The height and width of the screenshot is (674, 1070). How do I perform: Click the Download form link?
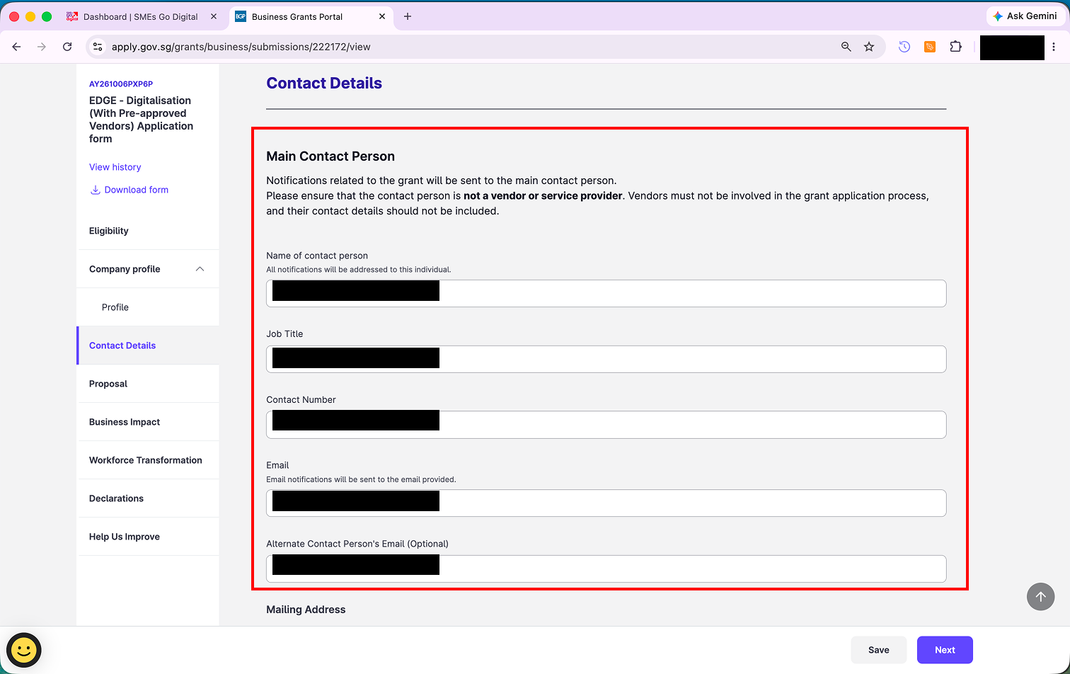pyautogui.click(x=129, y=190)
